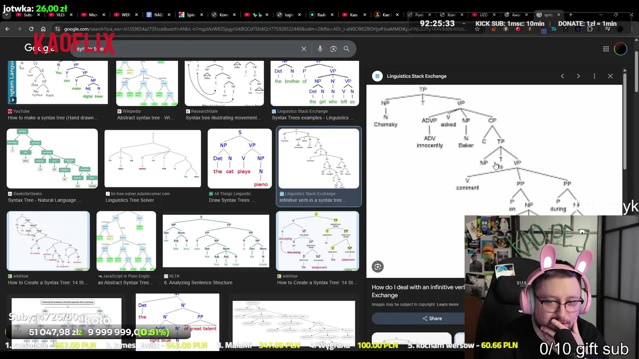Show previous image in preview panel
This screenshot has height=359, width=639.
[562, 76]
